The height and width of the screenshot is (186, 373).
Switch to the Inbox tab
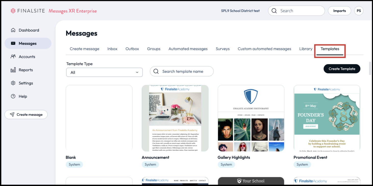pos(112,49)
